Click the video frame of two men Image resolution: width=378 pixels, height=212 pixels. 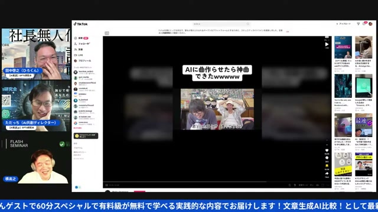pos(217,109)
